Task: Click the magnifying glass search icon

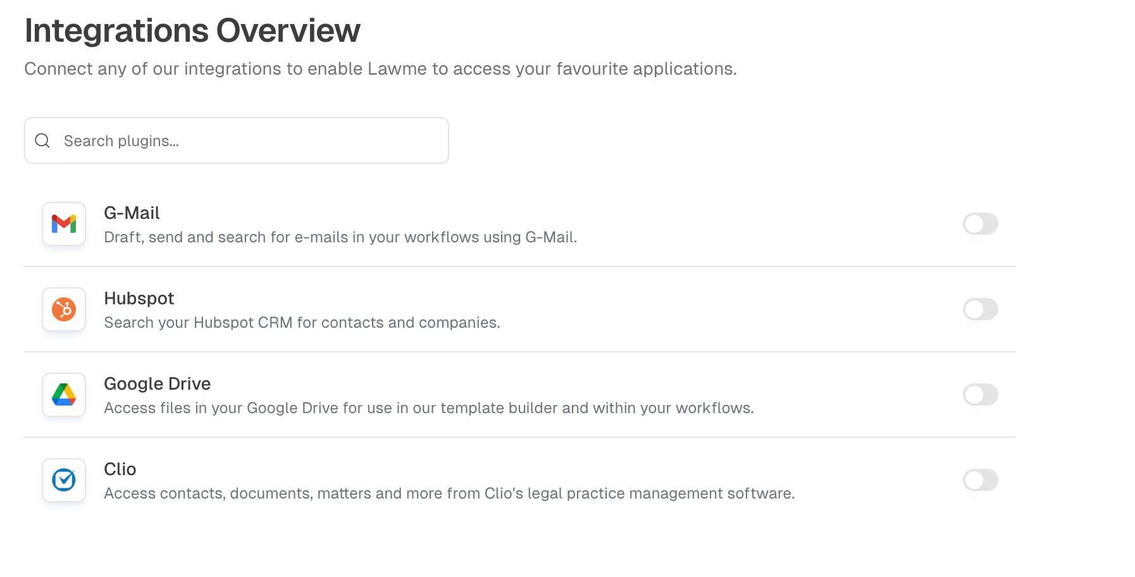Action: [x=42, y=140]
